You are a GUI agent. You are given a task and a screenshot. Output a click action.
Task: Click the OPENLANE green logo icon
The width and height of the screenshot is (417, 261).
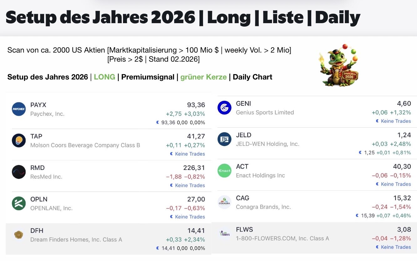(19, 203)
